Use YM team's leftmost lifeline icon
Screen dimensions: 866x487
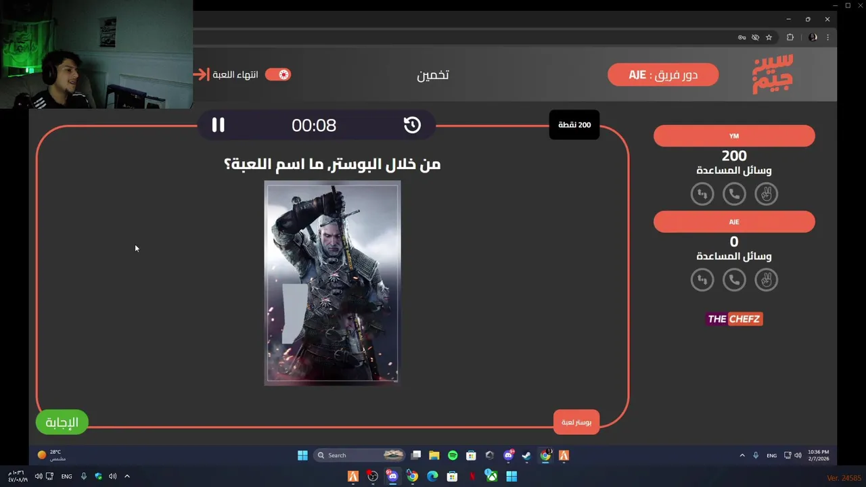pos(702,194)
